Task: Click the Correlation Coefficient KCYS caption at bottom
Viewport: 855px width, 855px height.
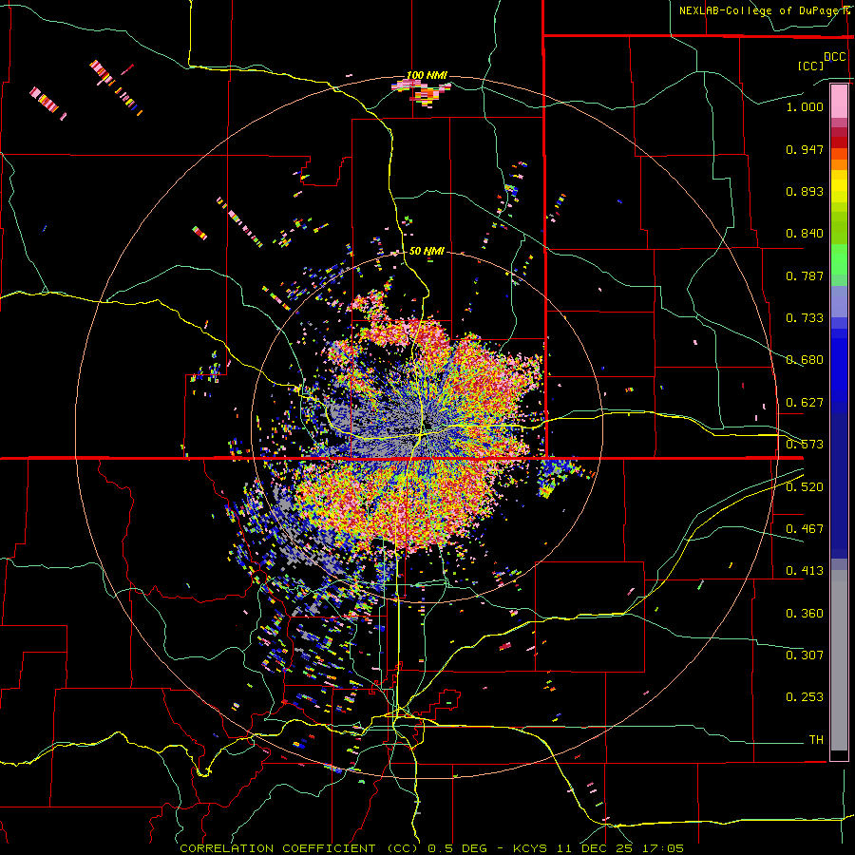Action: 431,848
